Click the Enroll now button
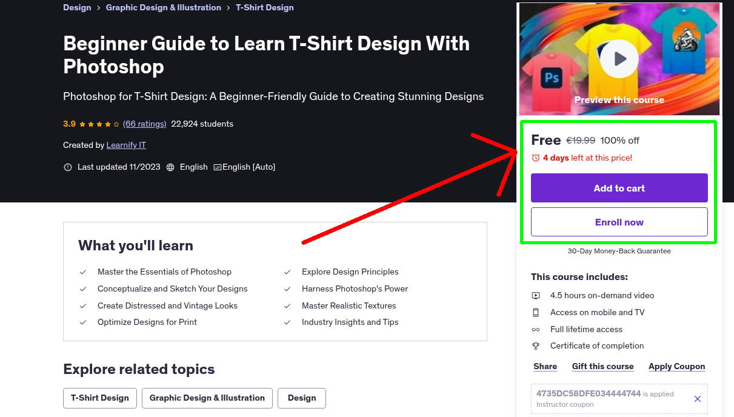 pos(619,222)
